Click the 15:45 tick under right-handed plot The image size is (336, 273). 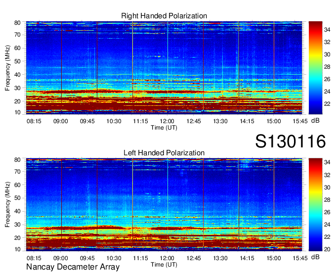300,121
